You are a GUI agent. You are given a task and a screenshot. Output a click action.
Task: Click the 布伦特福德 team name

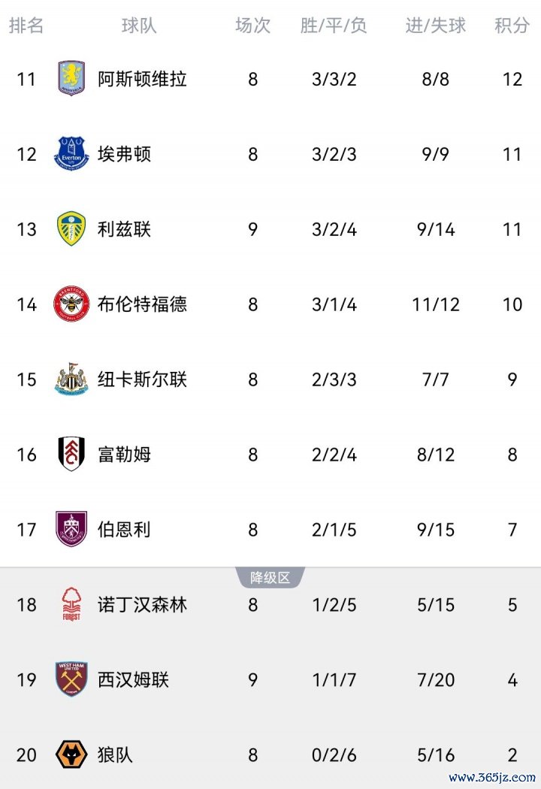(142, 304)
